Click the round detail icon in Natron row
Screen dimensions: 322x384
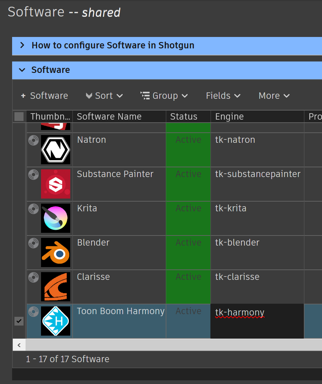[34, 140]
